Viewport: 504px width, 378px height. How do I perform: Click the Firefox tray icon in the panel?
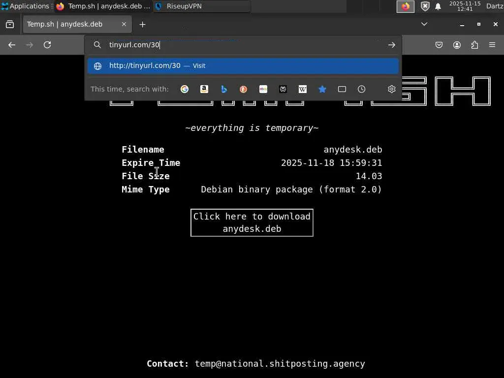click(x=406, y=6)
